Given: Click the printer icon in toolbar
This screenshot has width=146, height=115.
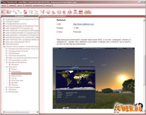Looking at the screenshot, I should pos(53,12).
